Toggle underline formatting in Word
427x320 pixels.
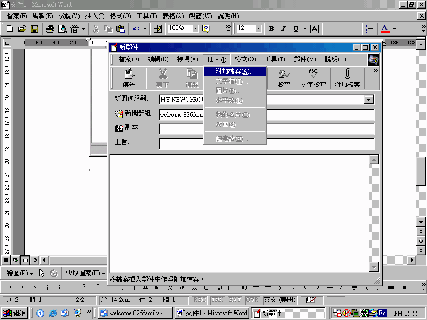coord(296,29)
